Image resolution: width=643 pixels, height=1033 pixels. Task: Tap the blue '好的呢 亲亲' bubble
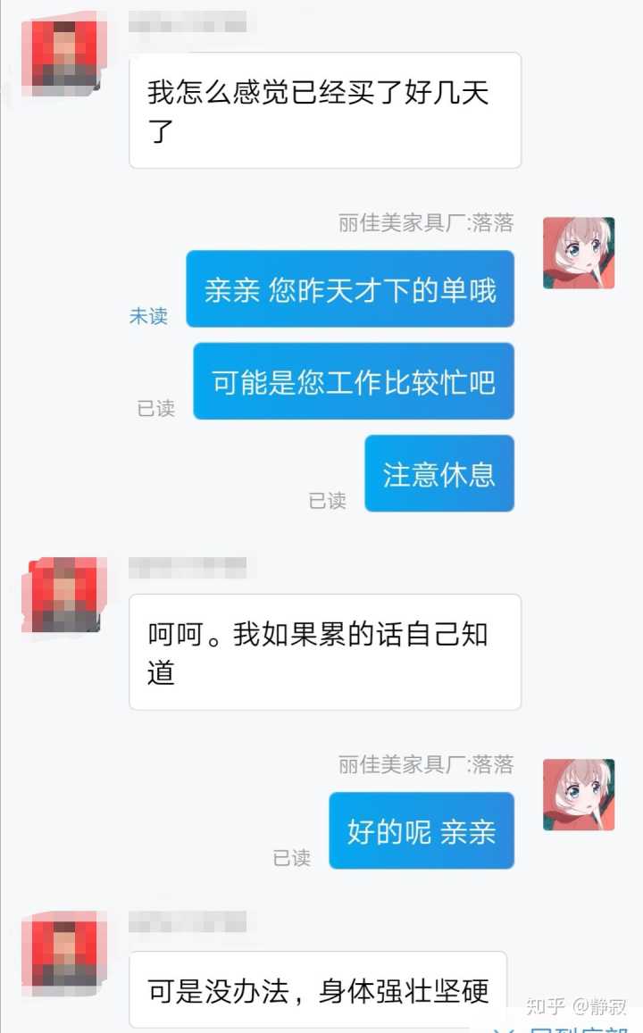[422, 830]
